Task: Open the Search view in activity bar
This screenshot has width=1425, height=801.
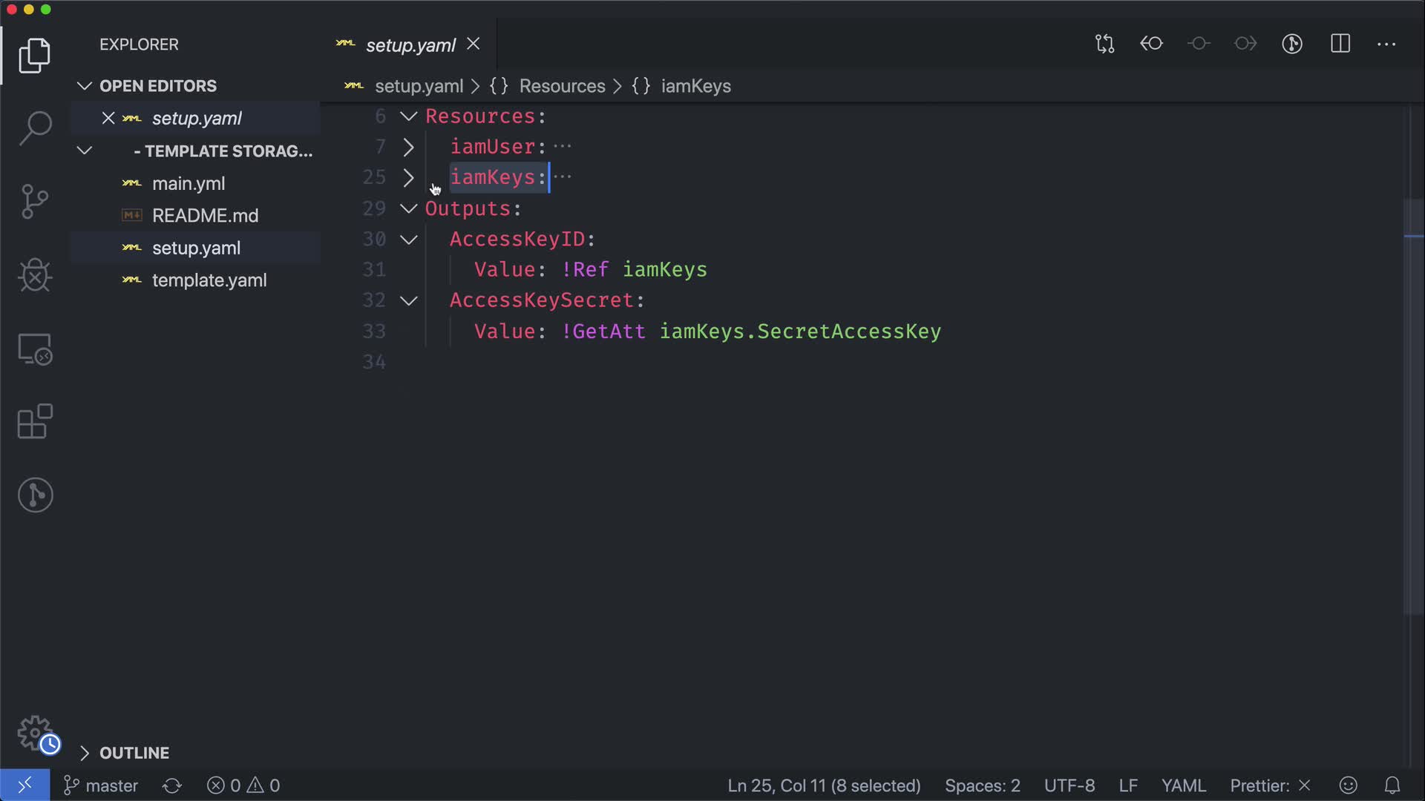Action: tap(35, 128)
